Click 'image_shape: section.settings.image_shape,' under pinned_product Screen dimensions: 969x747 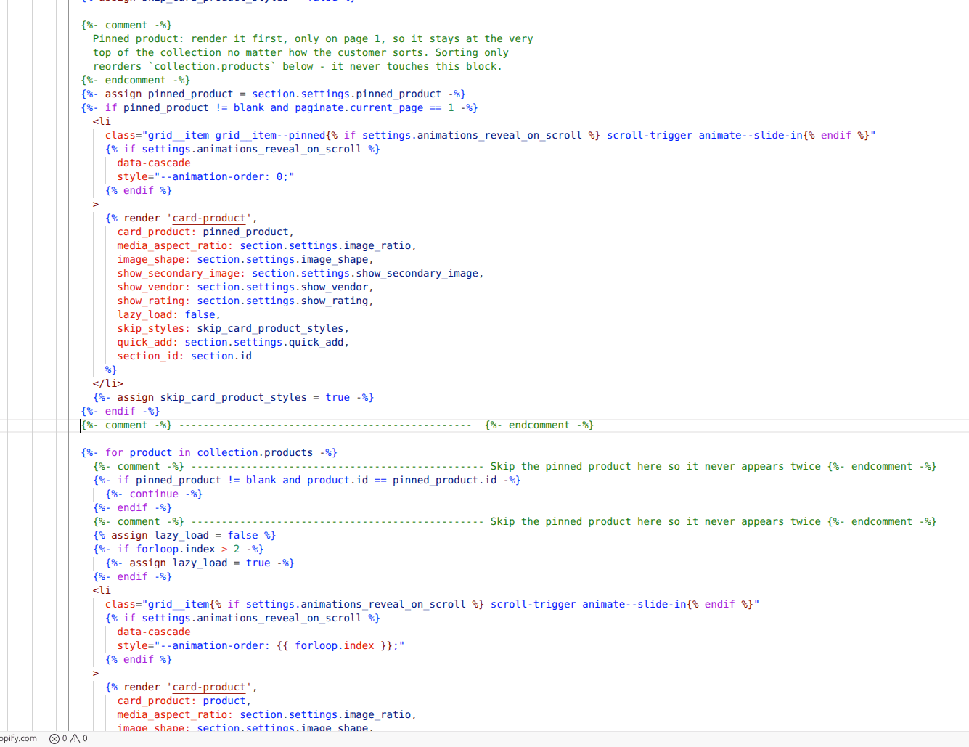[245, 259]
